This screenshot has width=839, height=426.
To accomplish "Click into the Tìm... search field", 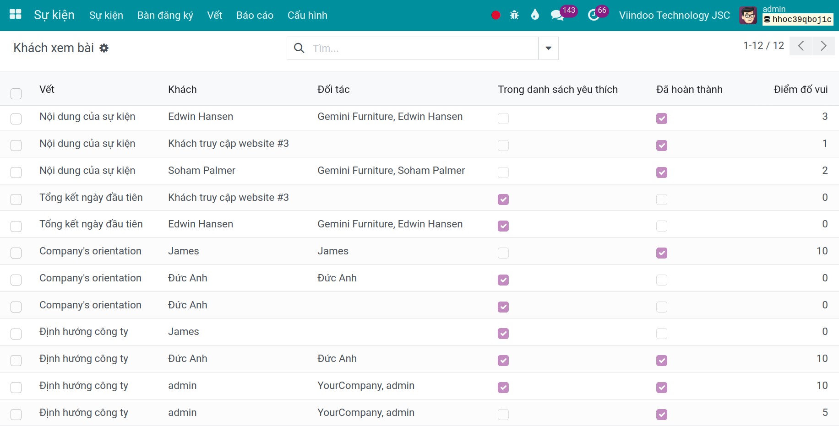I will pos(424,48).
